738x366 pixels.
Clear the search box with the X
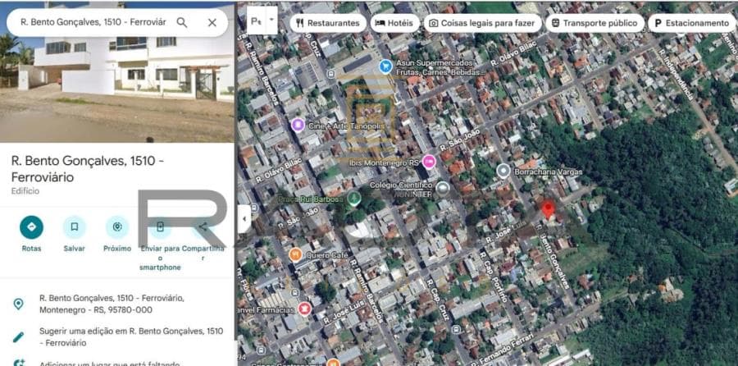point(212,23)
